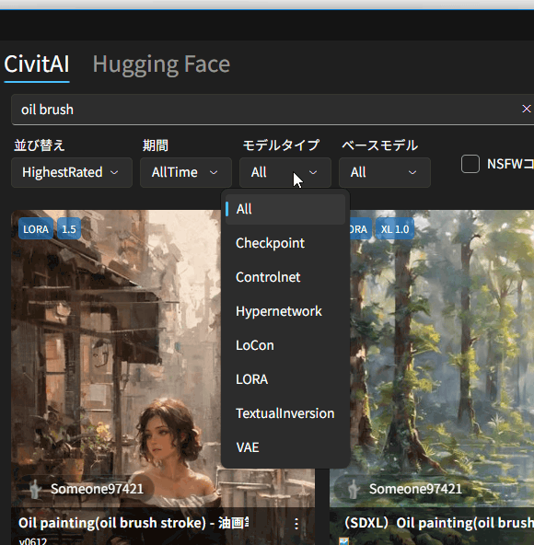Pick LoCon from the dropdown list

tap(285, 345)
